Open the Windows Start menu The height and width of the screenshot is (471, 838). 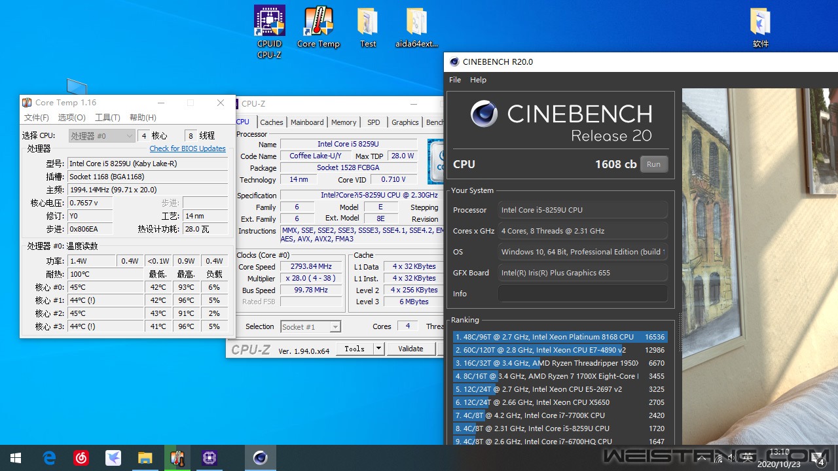[x=16, y=458]
